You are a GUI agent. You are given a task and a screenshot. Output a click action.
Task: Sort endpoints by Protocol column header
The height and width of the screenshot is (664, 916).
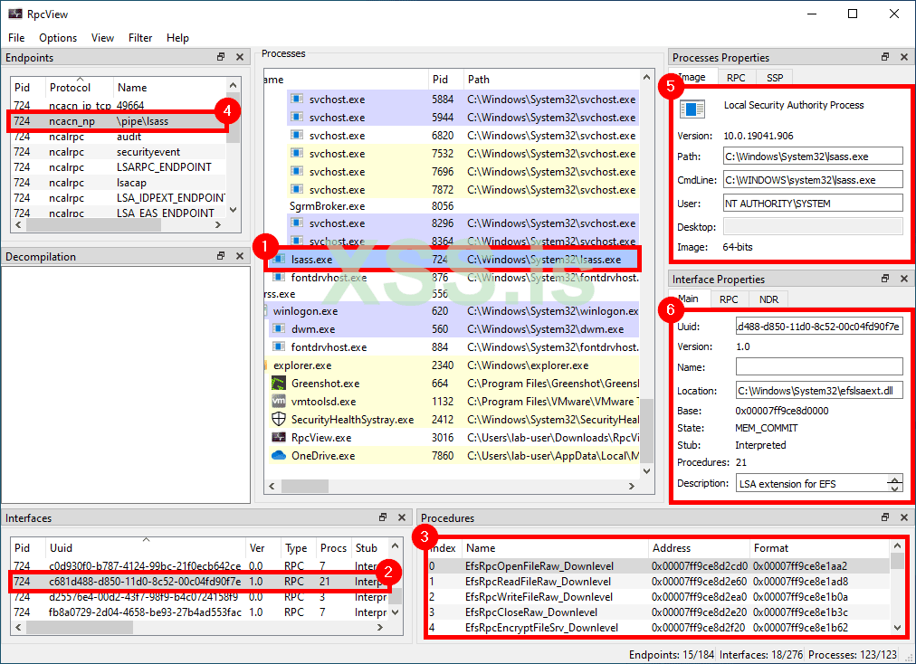point(79,87)
